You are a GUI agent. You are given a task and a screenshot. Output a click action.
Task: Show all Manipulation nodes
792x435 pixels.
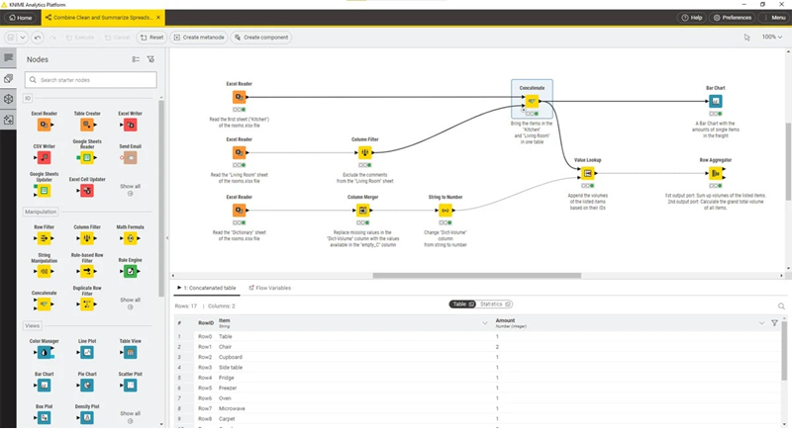point(131,303)
